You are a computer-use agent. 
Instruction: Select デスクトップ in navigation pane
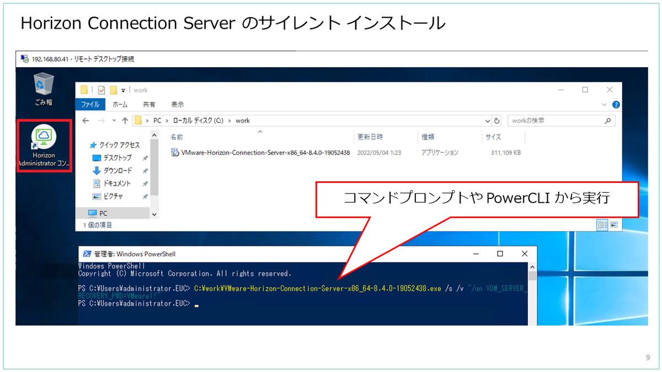coord(113,158)
